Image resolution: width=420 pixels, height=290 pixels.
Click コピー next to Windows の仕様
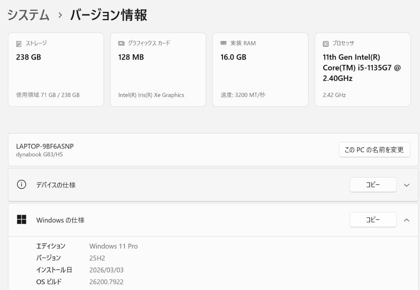373,220
